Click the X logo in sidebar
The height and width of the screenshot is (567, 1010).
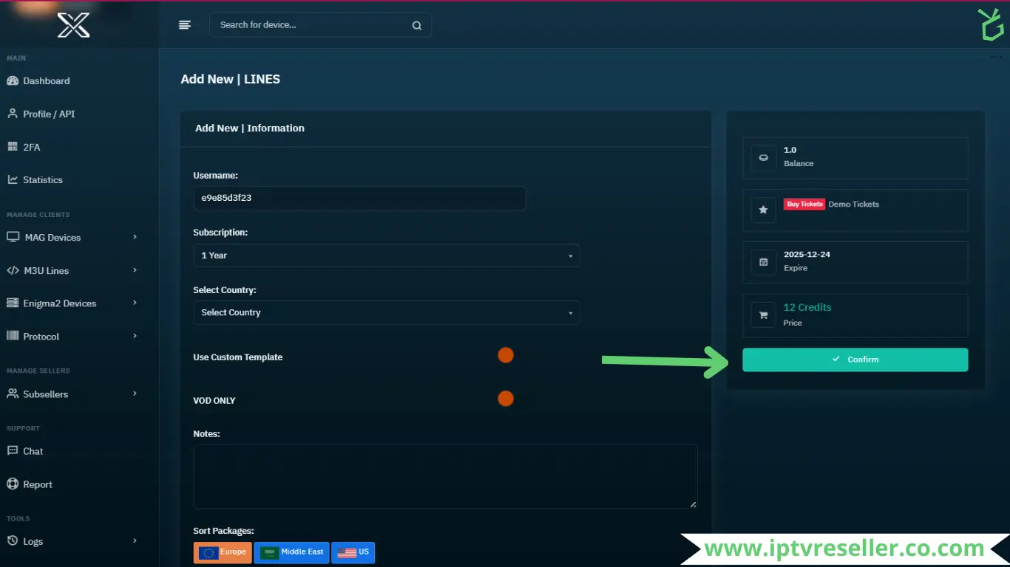74,25
